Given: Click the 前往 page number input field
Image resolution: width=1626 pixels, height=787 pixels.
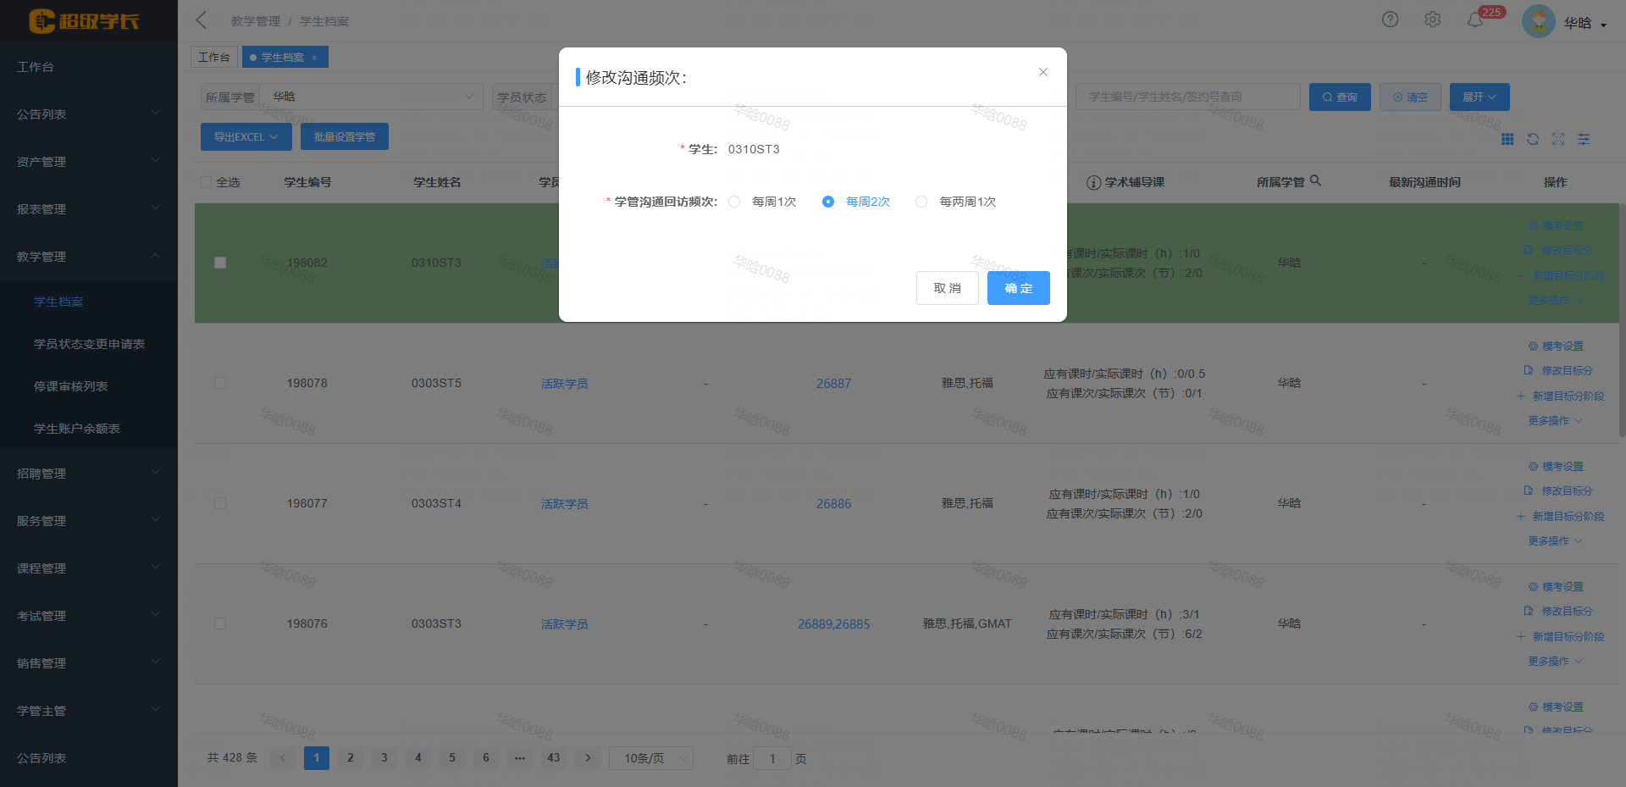Looking at the screenshot, I should (772, 758).
